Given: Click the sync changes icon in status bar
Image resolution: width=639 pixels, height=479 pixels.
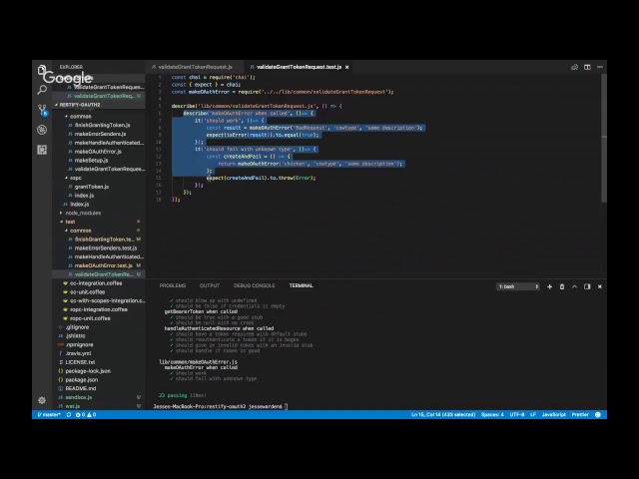Looking at the screenshot, I should (69, 415).
